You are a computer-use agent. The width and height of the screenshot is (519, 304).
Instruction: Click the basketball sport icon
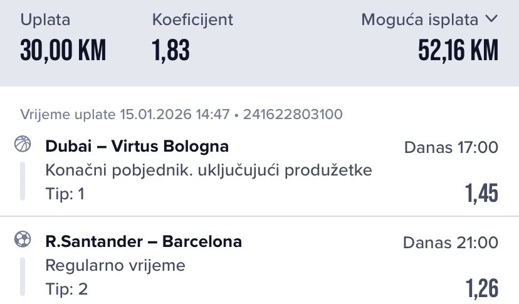click(x=22, y=145)
